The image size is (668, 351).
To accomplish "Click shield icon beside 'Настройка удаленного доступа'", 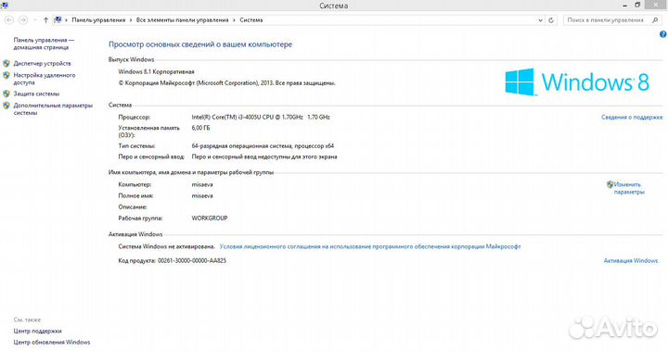I will point(6,75).
